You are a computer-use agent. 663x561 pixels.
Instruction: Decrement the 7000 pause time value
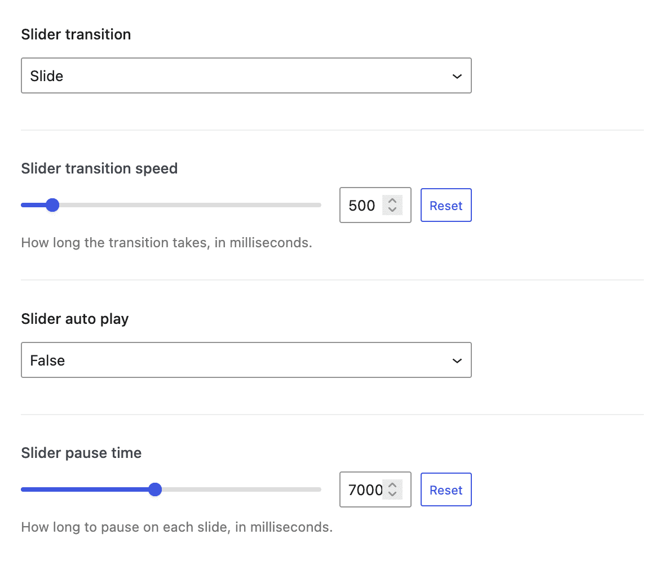(393, 494)
